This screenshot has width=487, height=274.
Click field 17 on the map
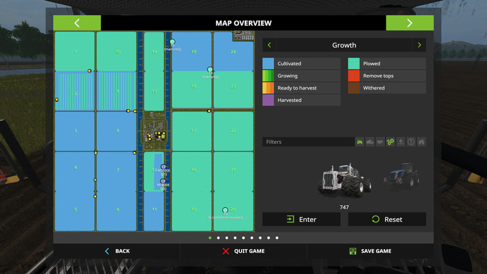(x=193, y=130)
